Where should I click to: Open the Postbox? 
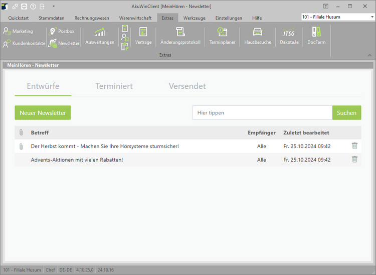coord(62,32)
